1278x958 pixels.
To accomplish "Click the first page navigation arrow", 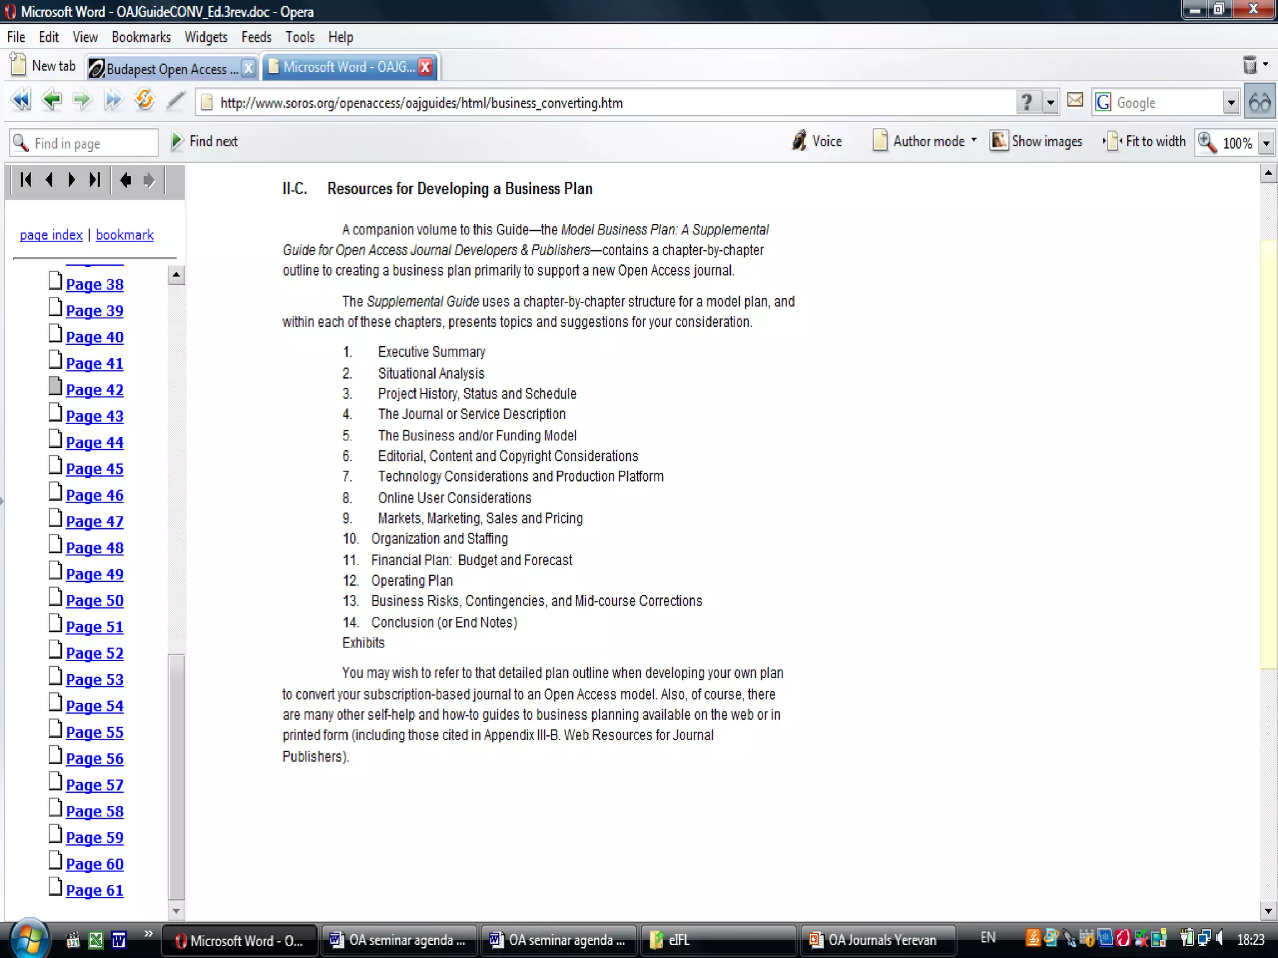I will [26, 180].
